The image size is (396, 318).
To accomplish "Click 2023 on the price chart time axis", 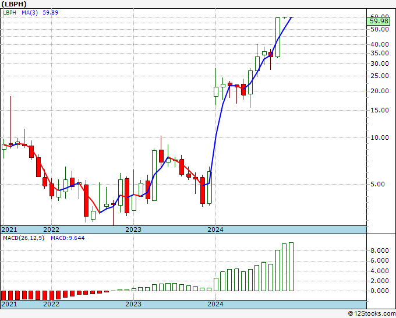I will [133, 229].
